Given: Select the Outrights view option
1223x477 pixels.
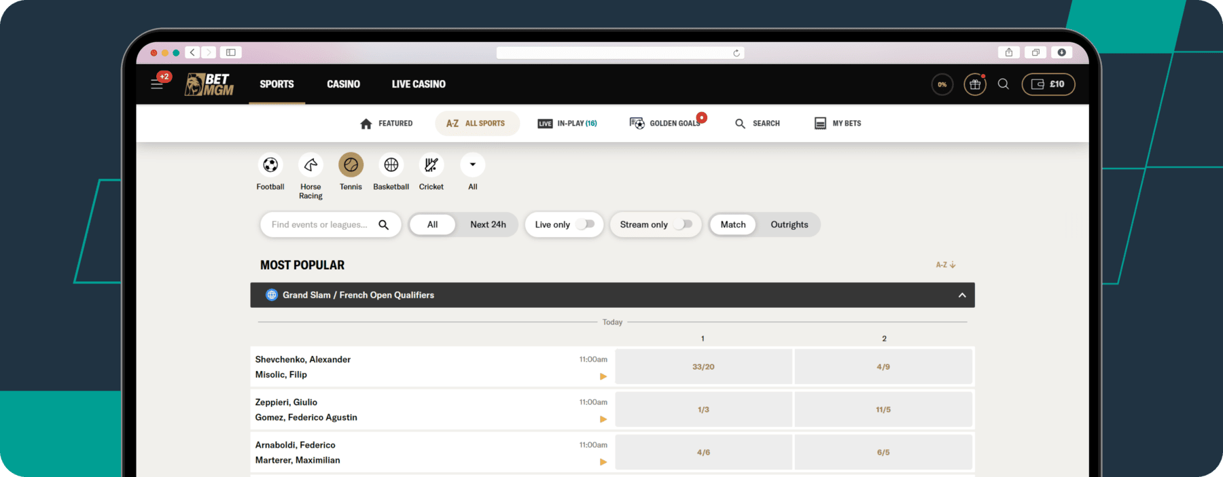Looking at the screenshot, I should (790, 225).
